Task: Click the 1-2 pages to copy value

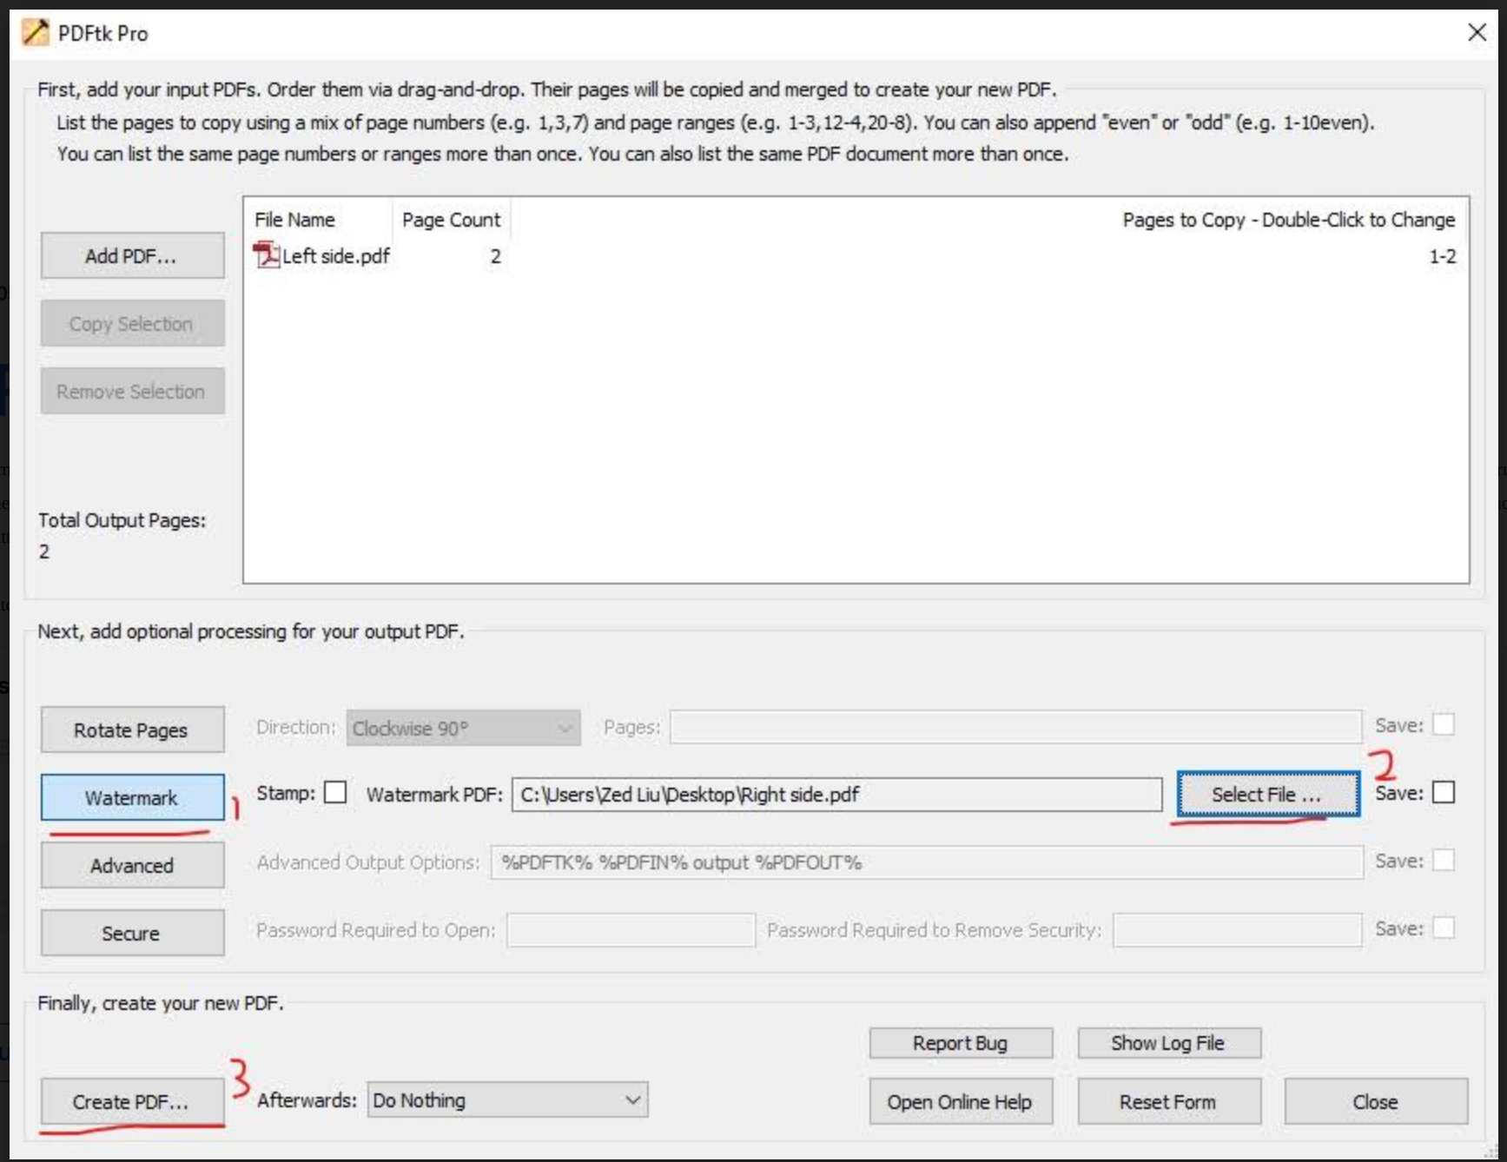Action: pyautogui.click(x=1442, y=256)
